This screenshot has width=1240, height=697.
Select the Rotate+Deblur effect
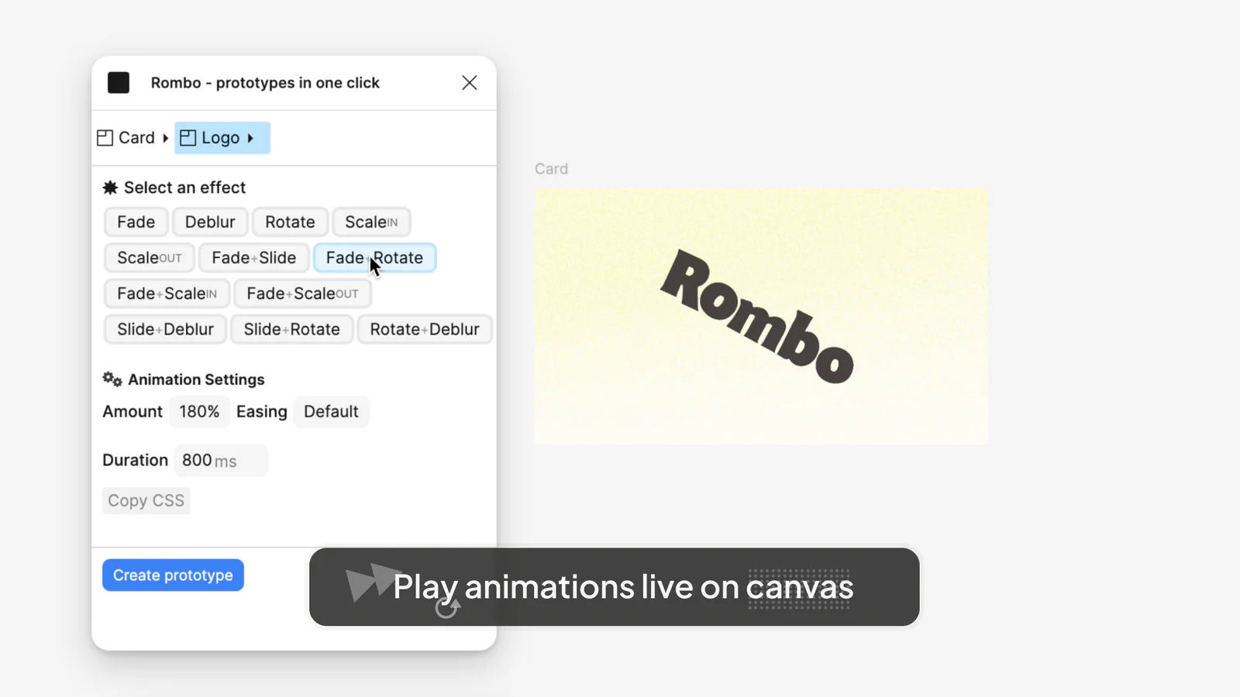(x=425, y=329)
